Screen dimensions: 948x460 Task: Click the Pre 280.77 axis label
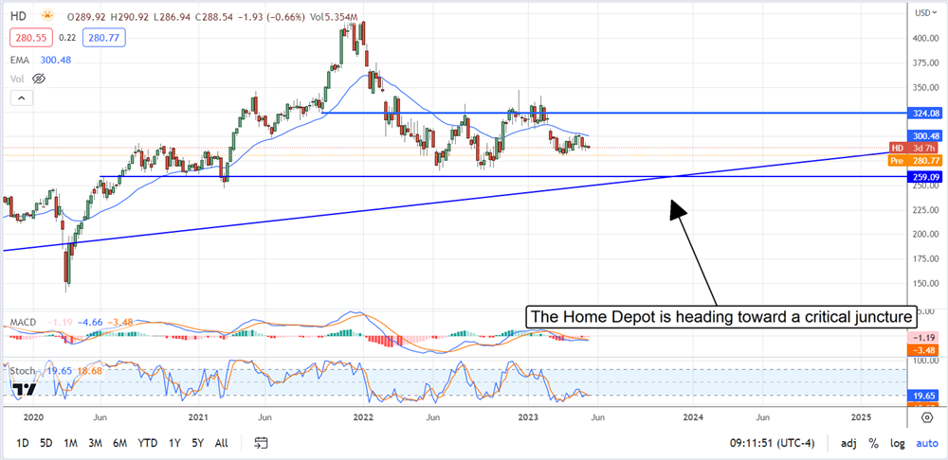point(914,161)
